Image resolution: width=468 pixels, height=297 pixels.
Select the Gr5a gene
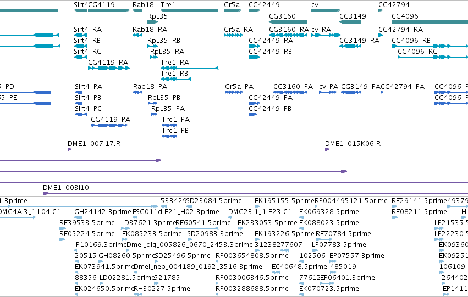pos(233,10)
